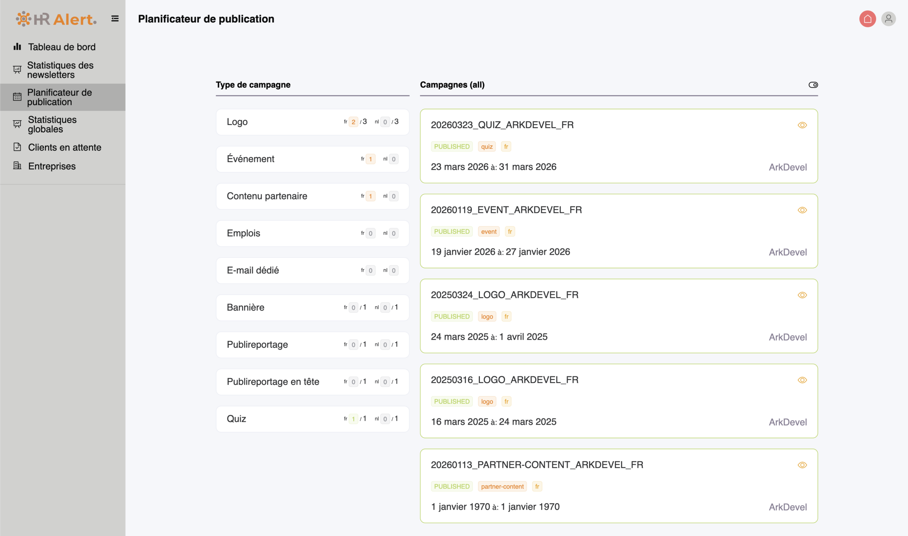Click PUBLISHED badge on the QUIZ campaign
908x536 pixels.
[451, 147]
